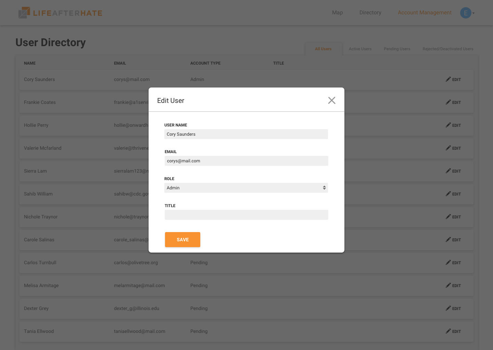The image size is (493, 350).
Task: Save the edited user
Action: (182, 240)
